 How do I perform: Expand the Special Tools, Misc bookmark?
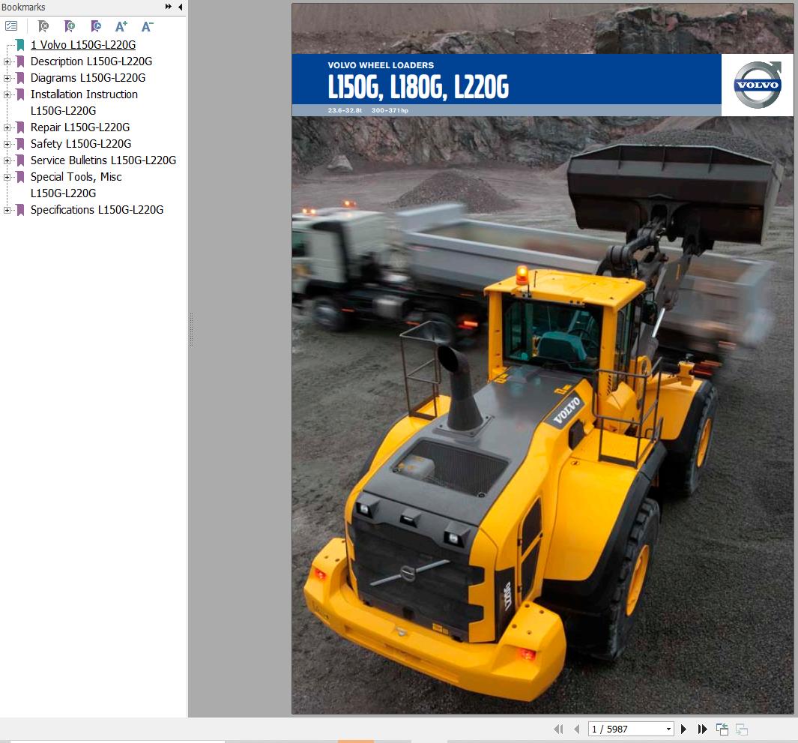(7, 177)
